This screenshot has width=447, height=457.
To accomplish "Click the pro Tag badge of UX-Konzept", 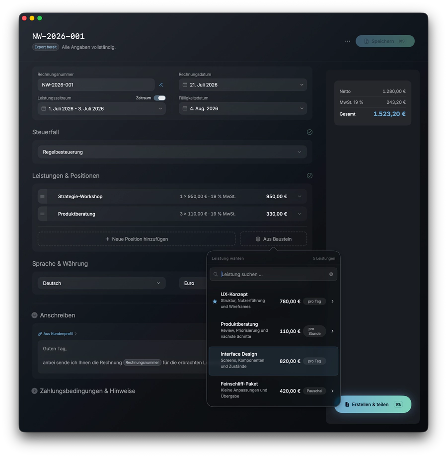I will (x=314, y=302).
